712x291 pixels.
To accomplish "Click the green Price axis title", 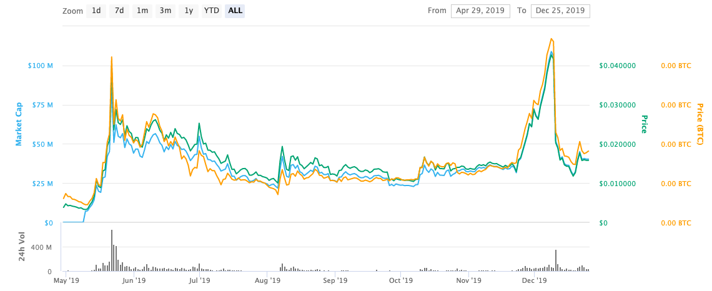I will 644,124.
